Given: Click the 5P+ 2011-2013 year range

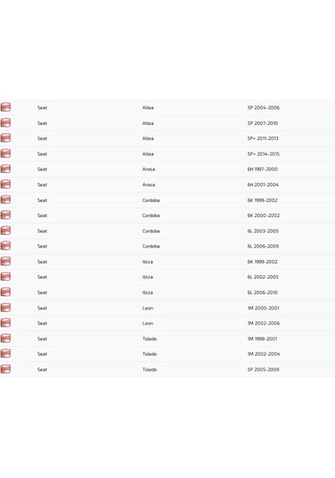Looking at the screenshot, I should point(263,138).
